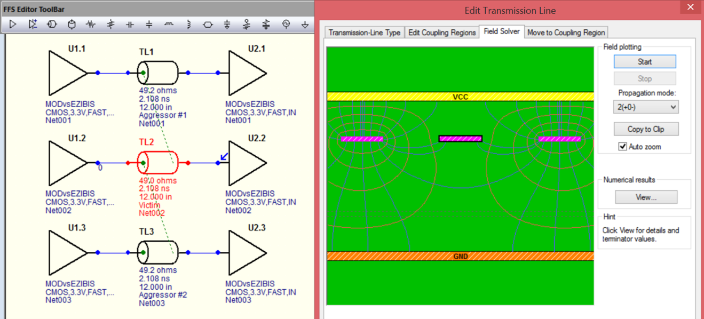Image resolution: width=704 pixels, height=319 pixels.
Task: Select the series resistor tool
Action: click(91, 24)
